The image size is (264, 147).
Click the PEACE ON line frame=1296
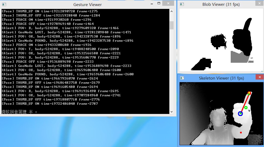click(46, 20)
